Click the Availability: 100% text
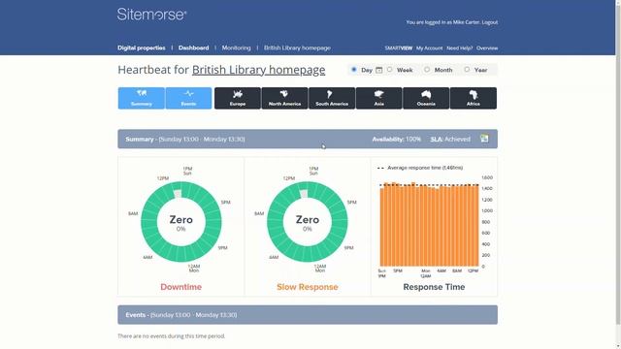The width and height of the screenshot is (621, 349). pyautogui.click(x=397, y=140)
